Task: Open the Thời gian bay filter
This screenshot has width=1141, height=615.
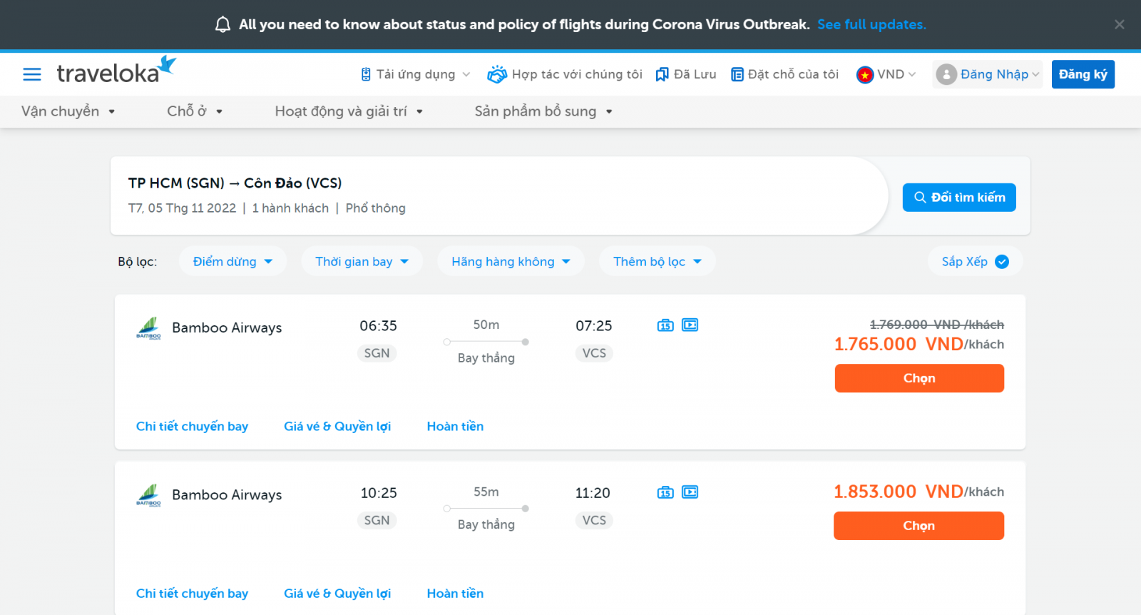Action: tap(362, 262)
